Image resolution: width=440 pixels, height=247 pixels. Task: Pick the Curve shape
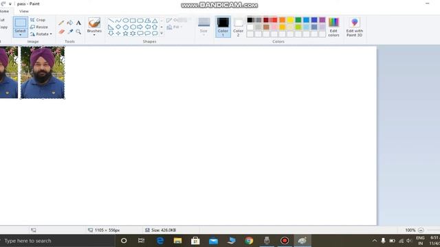tap(118, 21)
